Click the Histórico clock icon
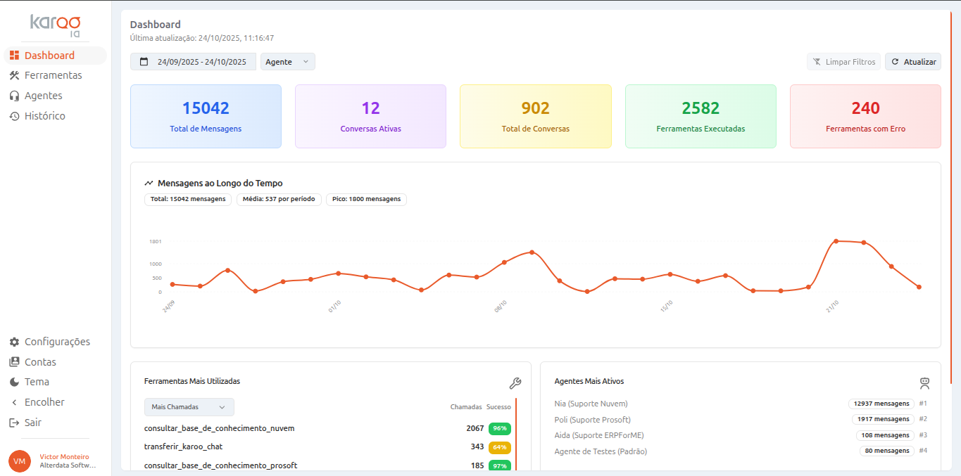961x476 pixels. [x=14, y=116]
